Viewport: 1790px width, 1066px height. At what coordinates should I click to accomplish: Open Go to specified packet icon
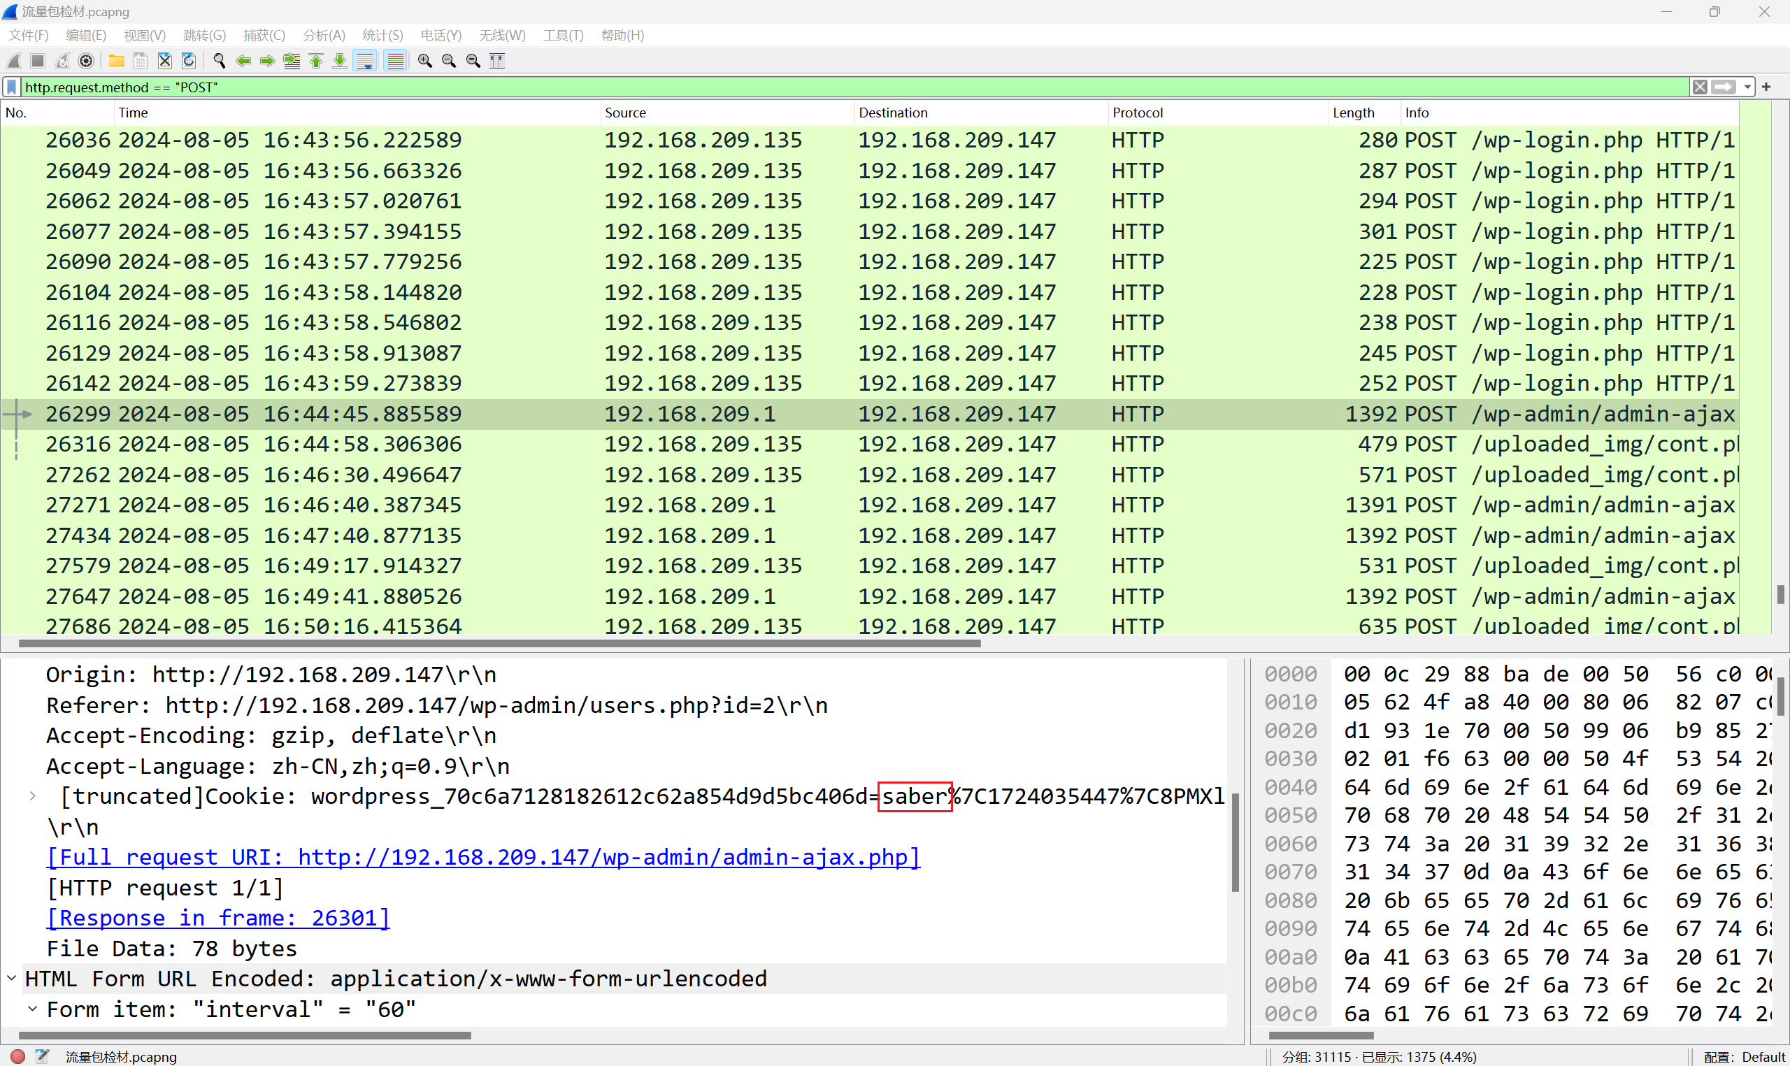(x=292, y=61)
